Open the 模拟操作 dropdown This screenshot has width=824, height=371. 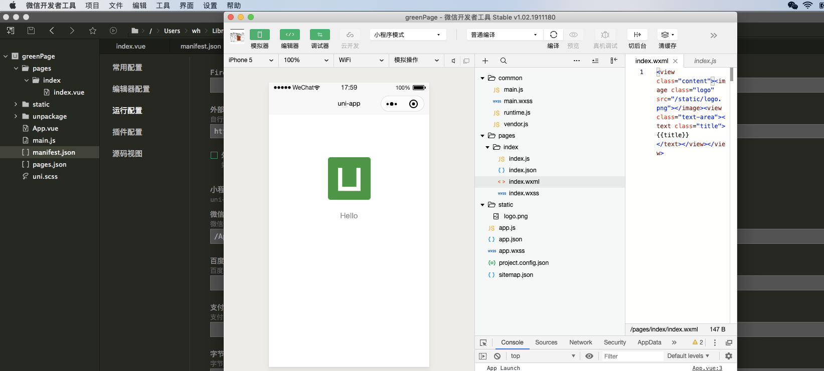click(x=416, y=60)
